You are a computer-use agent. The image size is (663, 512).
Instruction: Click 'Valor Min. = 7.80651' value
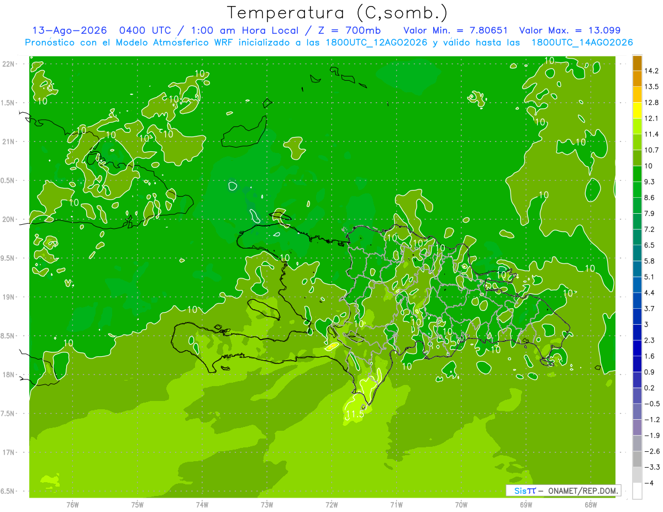456,30
